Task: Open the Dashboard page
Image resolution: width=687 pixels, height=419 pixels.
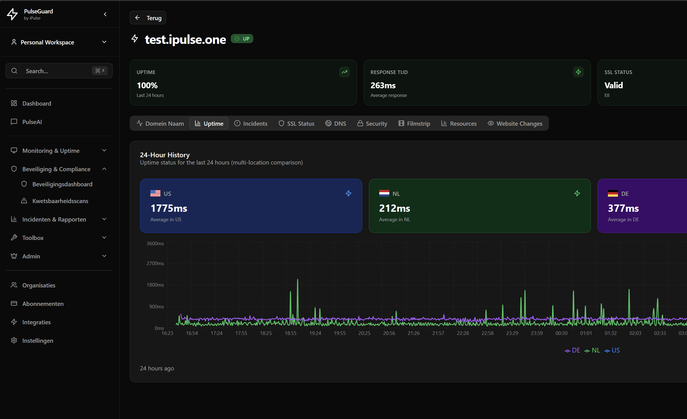Action: point(59,103)
